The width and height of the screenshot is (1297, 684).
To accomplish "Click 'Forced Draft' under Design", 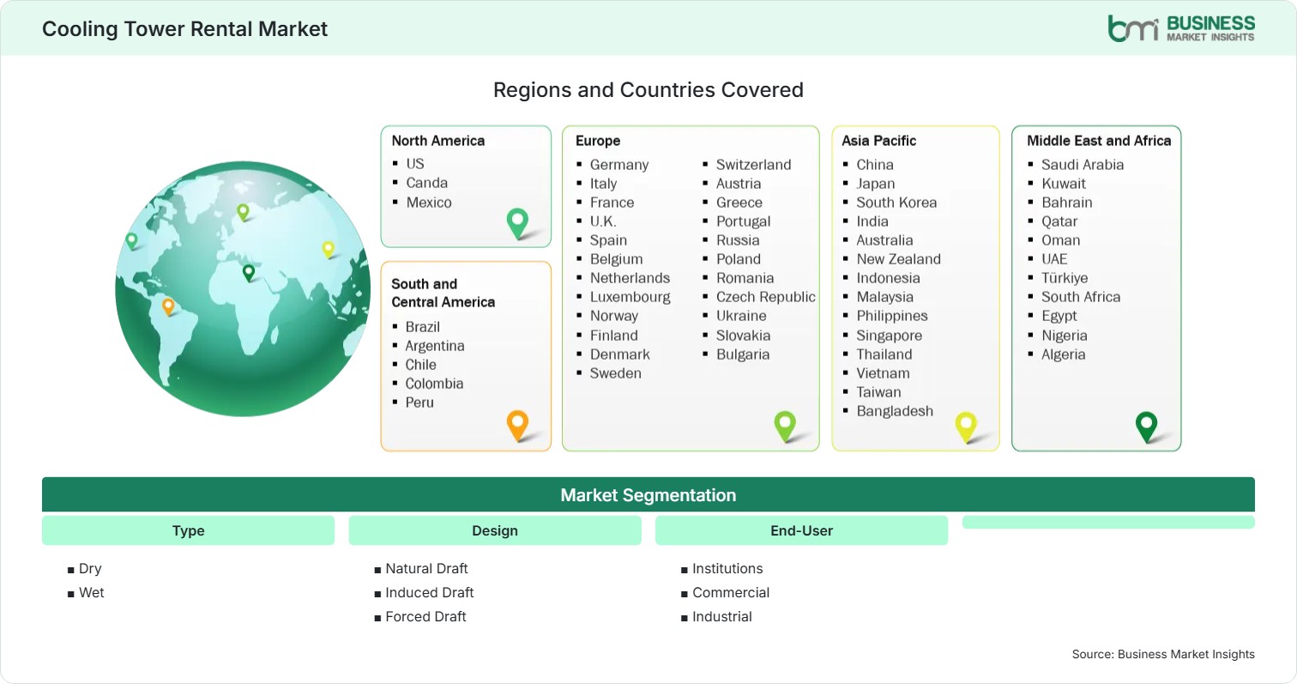I will click(425, 616).
